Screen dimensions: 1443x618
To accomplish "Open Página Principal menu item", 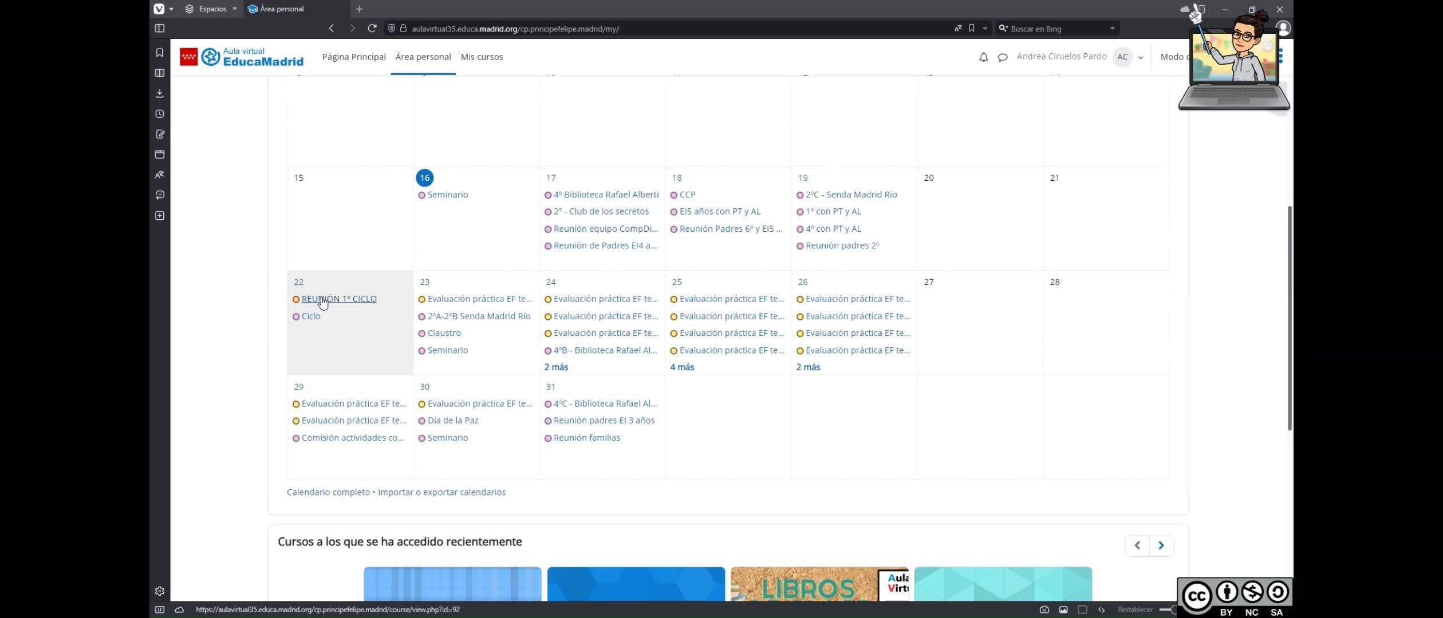I will [354, 57].
